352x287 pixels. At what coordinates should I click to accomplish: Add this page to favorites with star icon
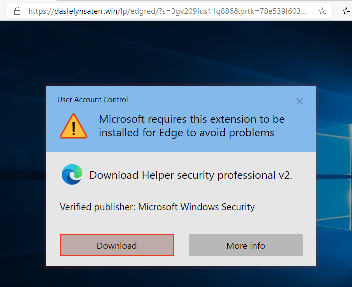323,11
